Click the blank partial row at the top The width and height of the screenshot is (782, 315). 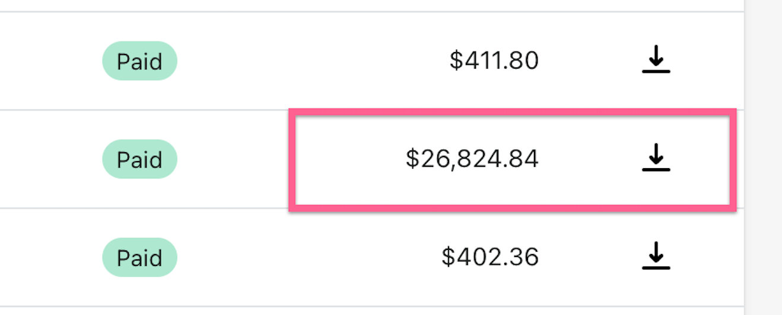coord(372,5)
